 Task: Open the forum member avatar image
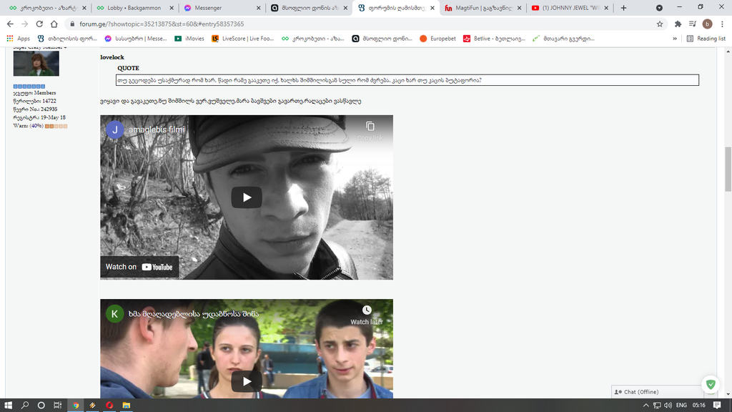tap(36, 63)
